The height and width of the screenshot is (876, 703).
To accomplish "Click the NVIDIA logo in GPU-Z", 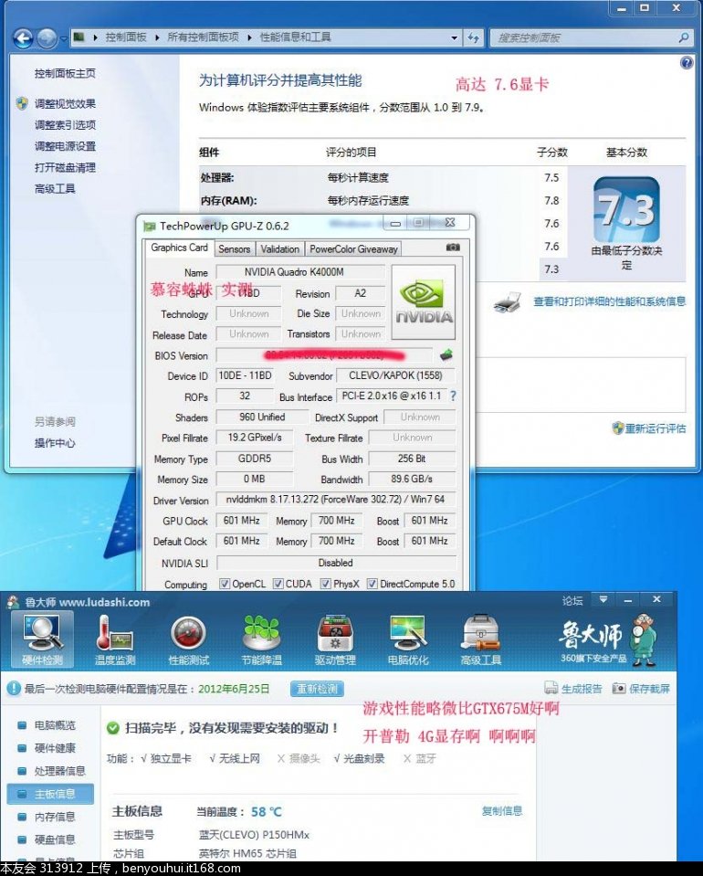I will tap(424, 302).
